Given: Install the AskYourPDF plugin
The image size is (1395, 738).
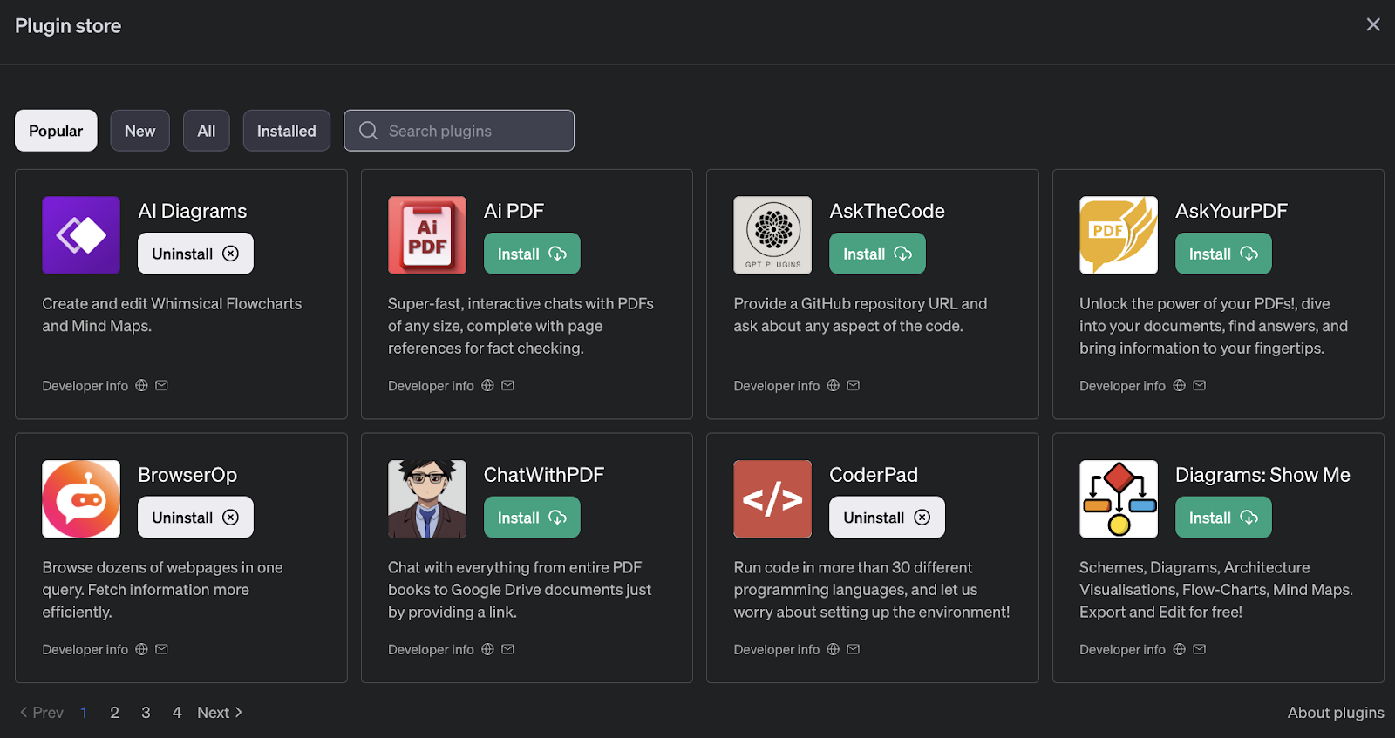Looking at the screenshot, I should 1223,254.
